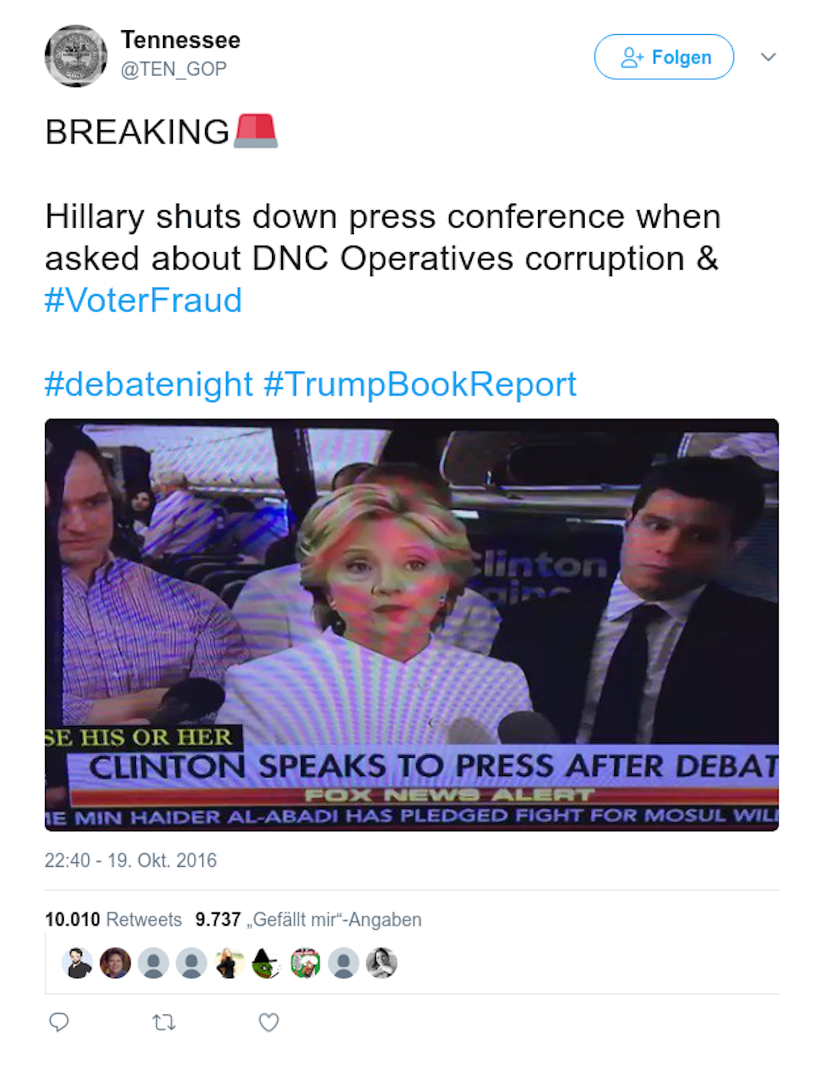This screenshot has height=1068, width=825.
Task: Retweet using the retweet arrows icon
Action: tap(164, 1022)
